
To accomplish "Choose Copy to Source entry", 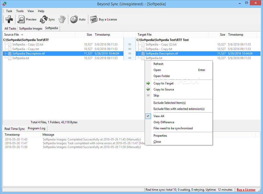I will 179,89.
